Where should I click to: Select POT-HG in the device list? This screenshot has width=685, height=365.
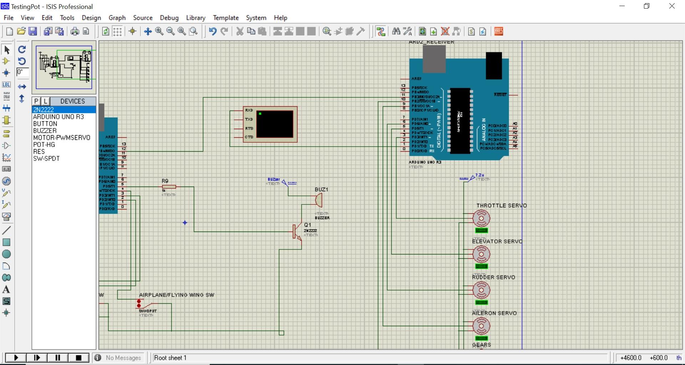[x=44, y=145]
